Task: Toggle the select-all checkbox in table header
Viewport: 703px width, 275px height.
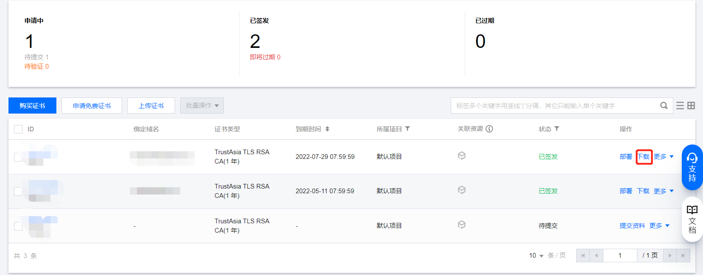Action: [18, 129]
